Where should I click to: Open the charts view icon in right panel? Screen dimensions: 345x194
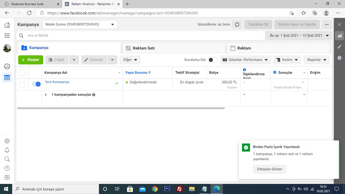tap(339, 36)
